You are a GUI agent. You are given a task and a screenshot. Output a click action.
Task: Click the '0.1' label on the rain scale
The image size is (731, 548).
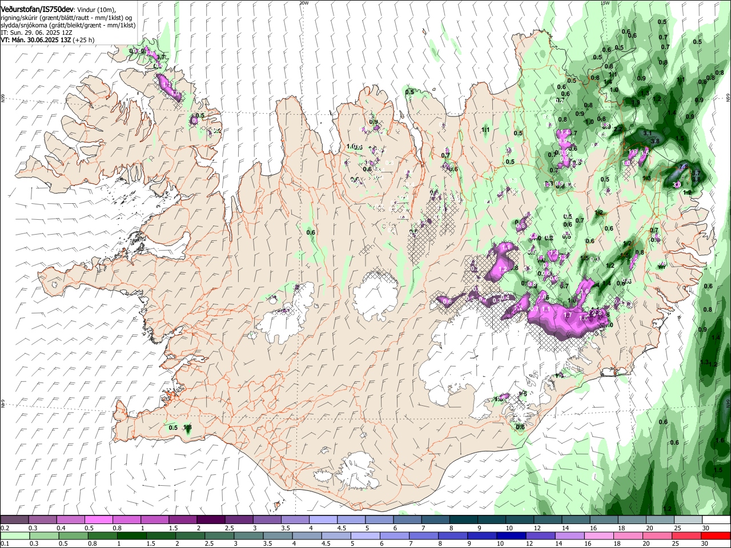click(x=4, y=543)
